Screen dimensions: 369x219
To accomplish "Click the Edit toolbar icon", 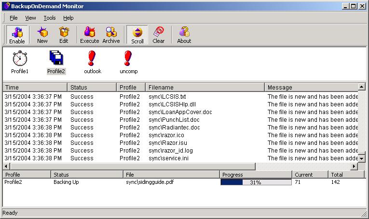I will pos(64,35).
